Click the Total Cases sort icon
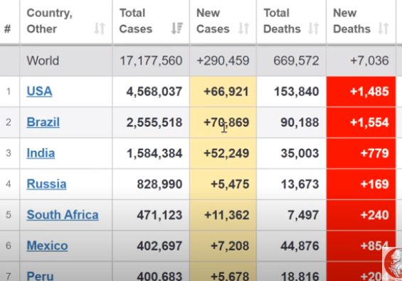 coord(177,28)
